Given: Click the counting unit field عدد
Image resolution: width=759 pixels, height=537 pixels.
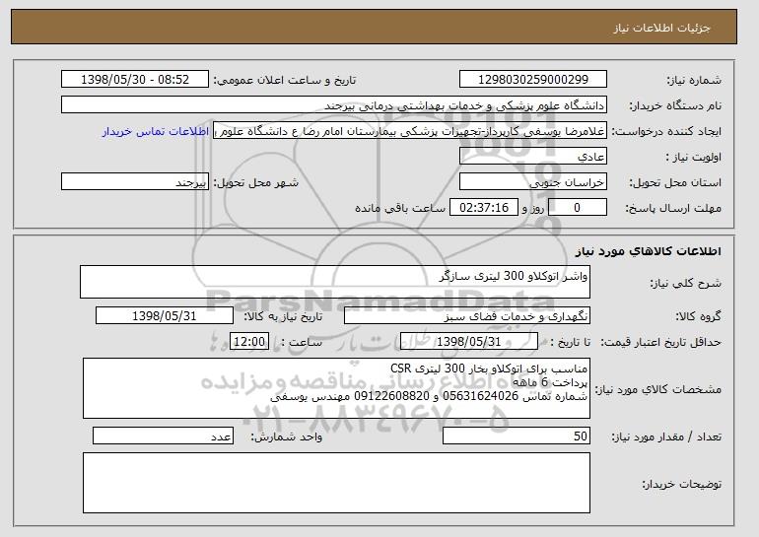Looking at the screenshot, I should (163, 436).
